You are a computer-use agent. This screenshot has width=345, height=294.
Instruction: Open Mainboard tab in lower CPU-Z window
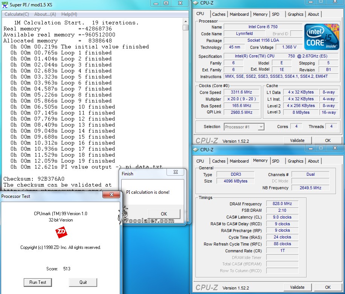tap(239, 161)
